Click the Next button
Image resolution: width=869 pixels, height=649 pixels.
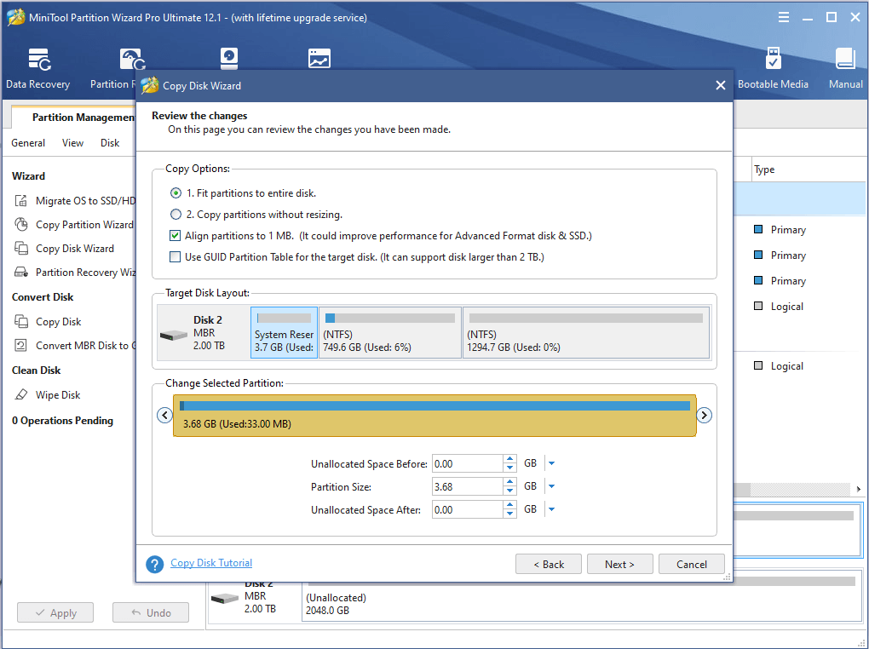coord(619,564)
